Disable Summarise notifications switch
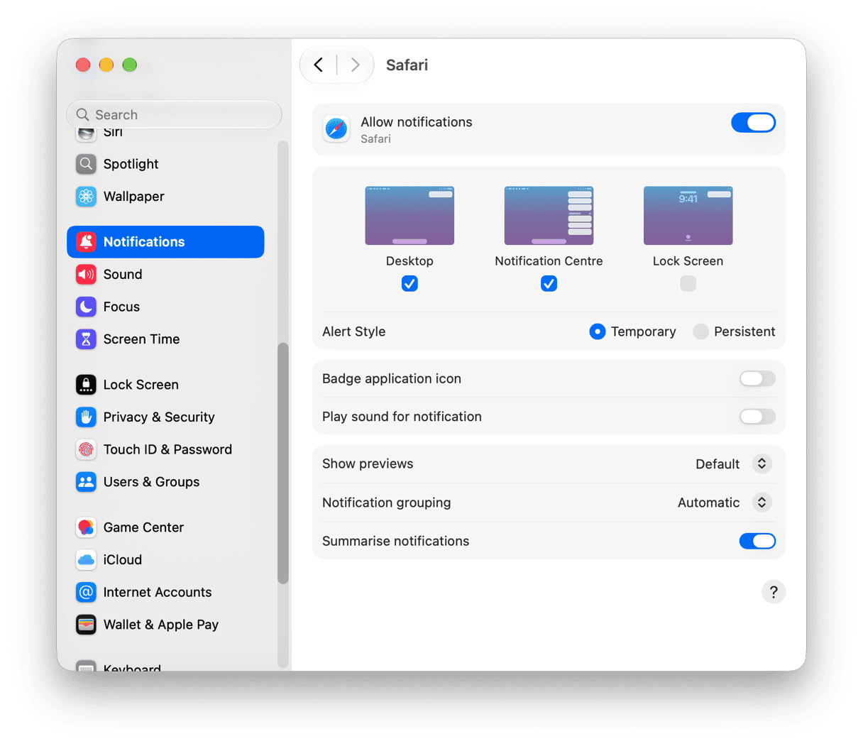Viewport: 863px width, 746px height. point(757,542)
